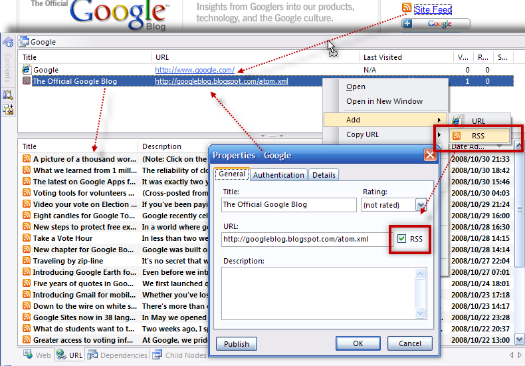Sort by the Last Visited column header
The width and height of the screenshot is (525, 366).
click(383, 57)
